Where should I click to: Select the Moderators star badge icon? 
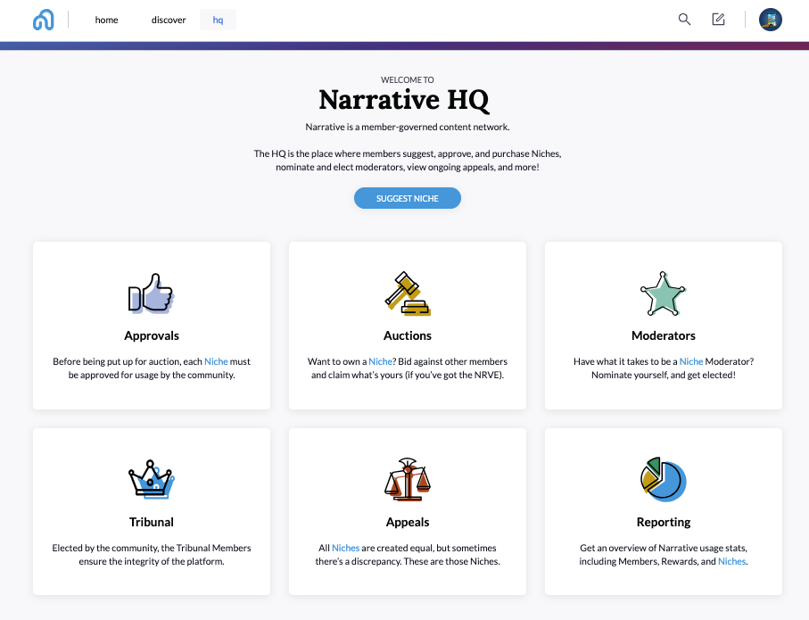coord(663,293)
